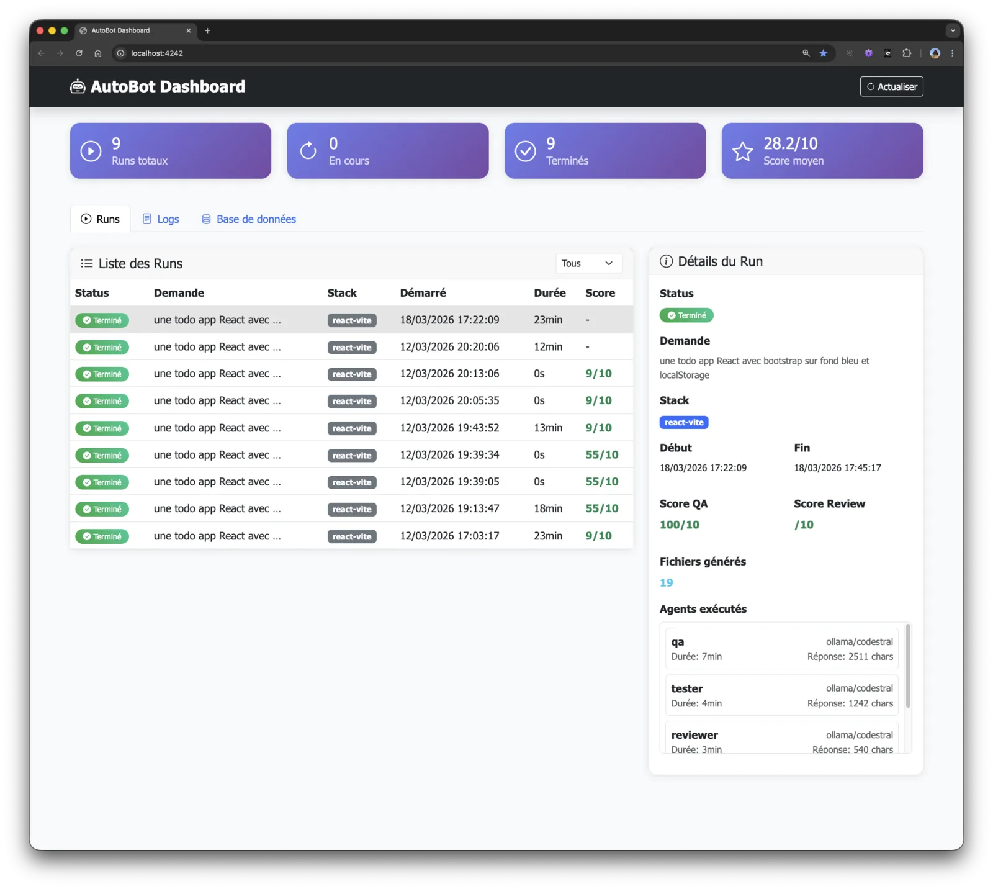Open the Logs tab
Image resolution: width=993 pixels, height=889 pixels.
[161, 219]
